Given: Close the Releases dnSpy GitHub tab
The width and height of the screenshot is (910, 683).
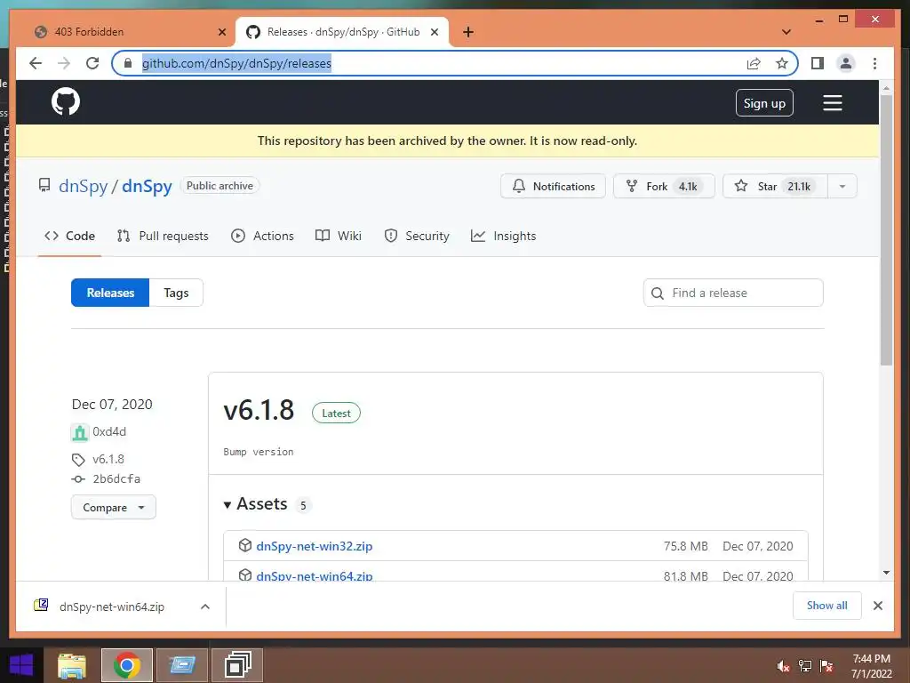Looking at the screenshot, I should [x=434, y=32].
